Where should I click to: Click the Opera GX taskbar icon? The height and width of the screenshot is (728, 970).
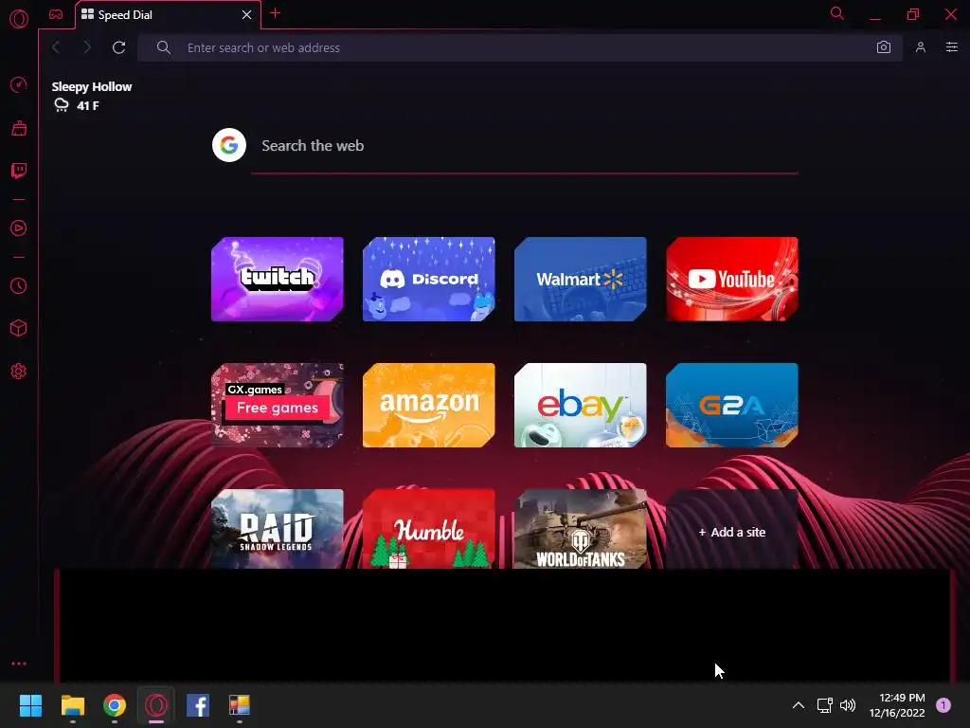click(156, 705)
